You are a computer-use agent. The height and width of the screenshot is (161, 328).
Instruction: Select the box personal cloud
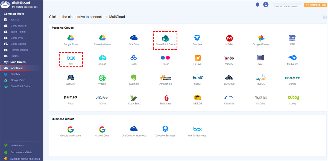(71, 60)
